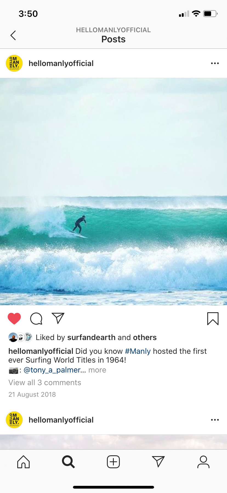Open surfandearth's profile from likes
Screen dimensions: 227x493
[x=91, y=338]
